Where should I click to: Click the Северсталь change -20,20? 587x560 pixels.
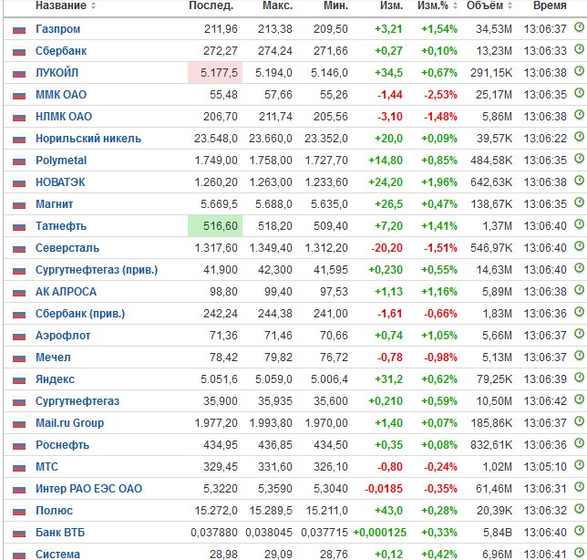click(x=386, y=248)
